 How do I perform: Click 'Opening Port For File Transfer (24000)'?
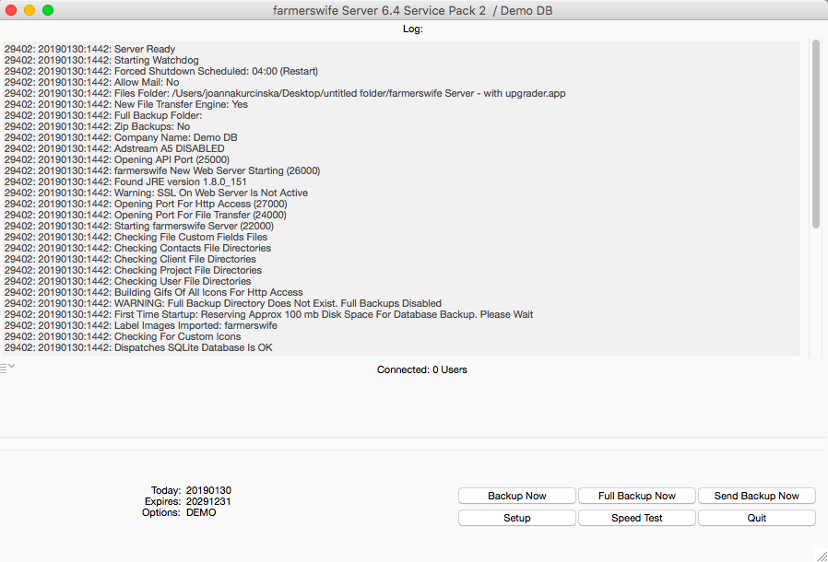point(145,216)
